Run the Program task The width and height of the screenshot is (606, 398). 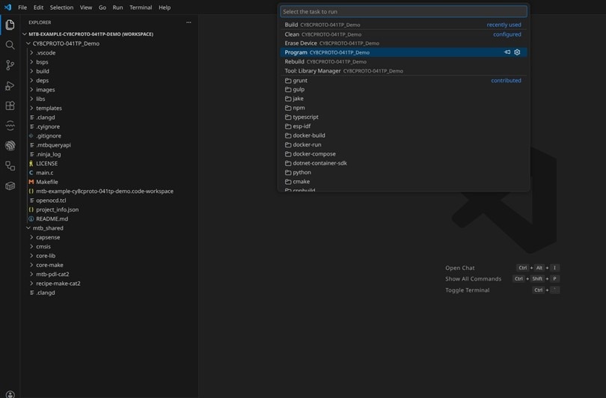403,52
